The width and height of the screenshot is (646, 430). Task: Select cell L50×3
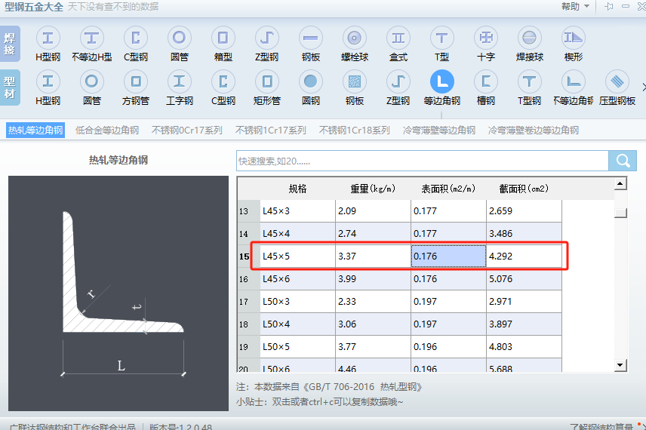297,302
